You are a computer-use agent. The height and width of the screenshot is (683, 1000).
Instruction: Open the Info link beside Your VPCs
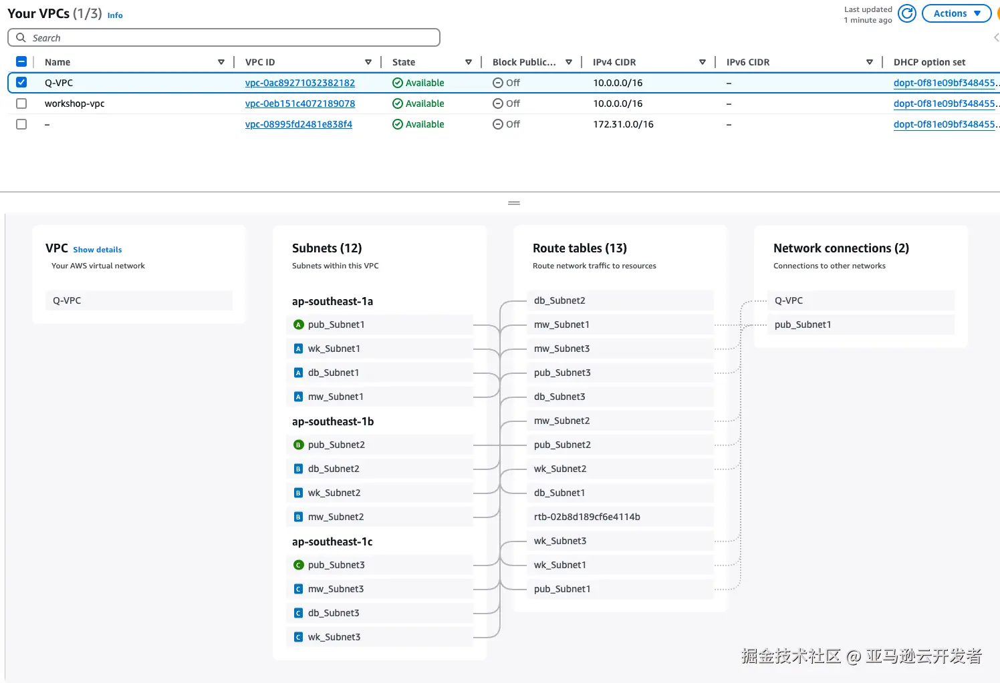[x=115, y=15]
